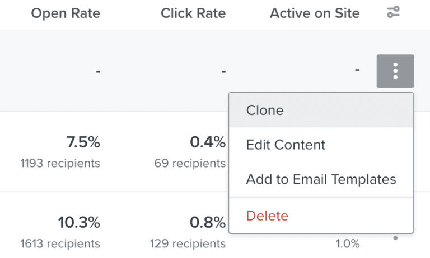The width and height of the screenshot is (430, 258).
Task: Open the 129 recipients detail
Action: (x=188, y=243)
